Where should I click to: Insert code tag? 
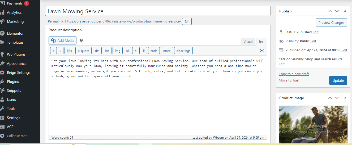pos(154,51)
